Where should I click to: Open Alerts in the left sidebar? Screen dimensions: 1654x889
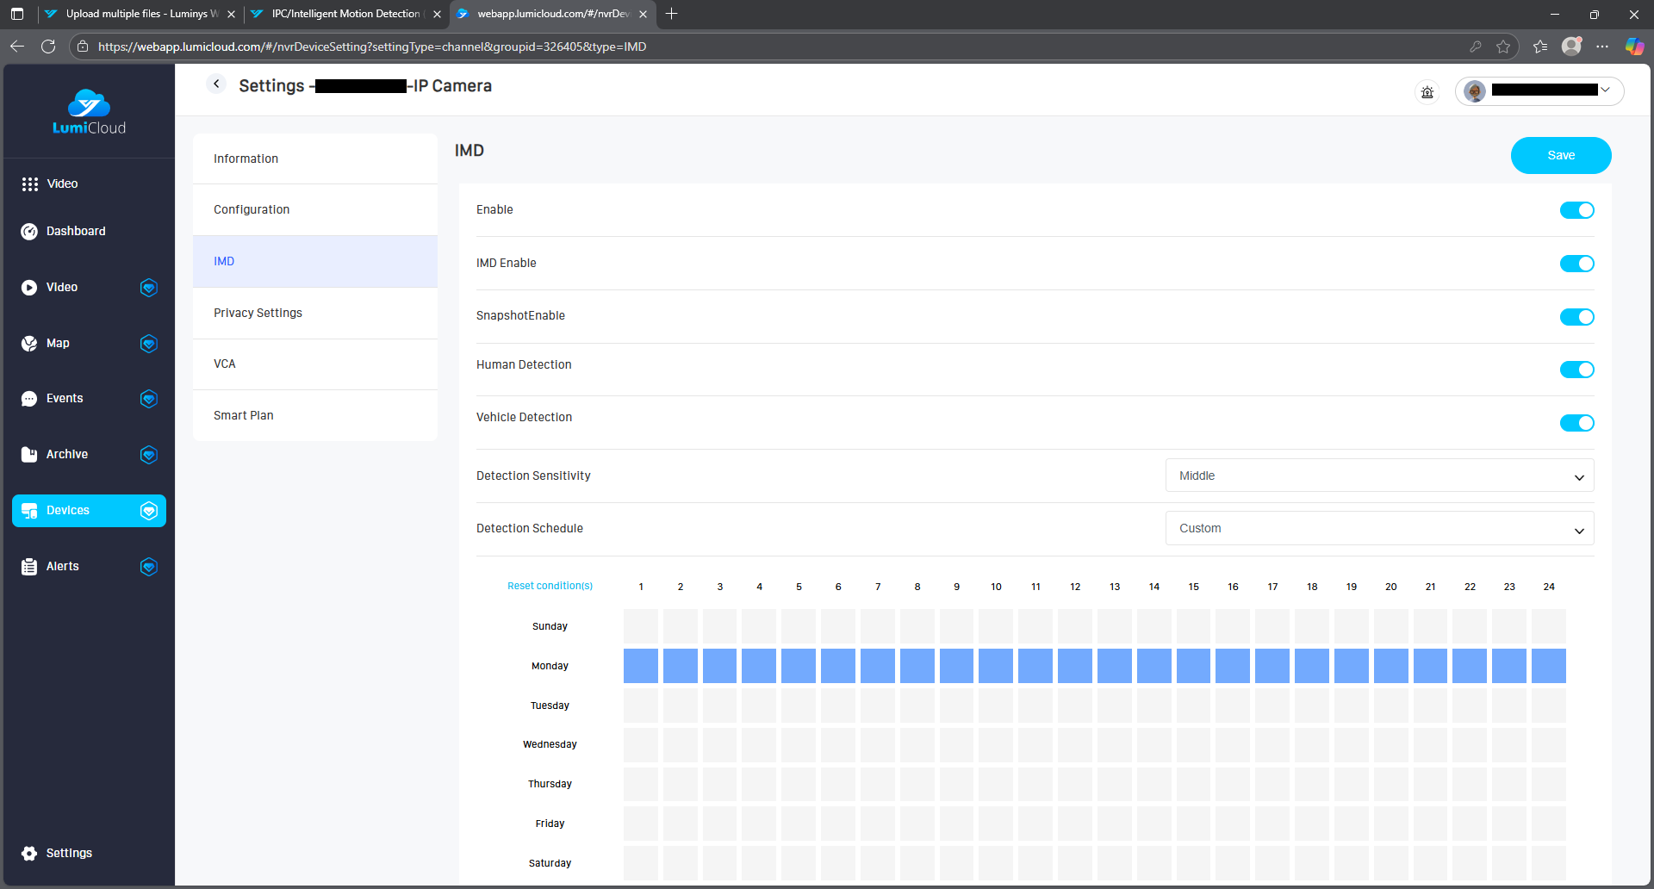click(x=62, y=566)
